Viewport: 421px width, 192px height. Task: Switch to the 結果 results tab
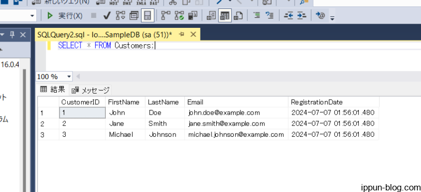tap(53, 89)
